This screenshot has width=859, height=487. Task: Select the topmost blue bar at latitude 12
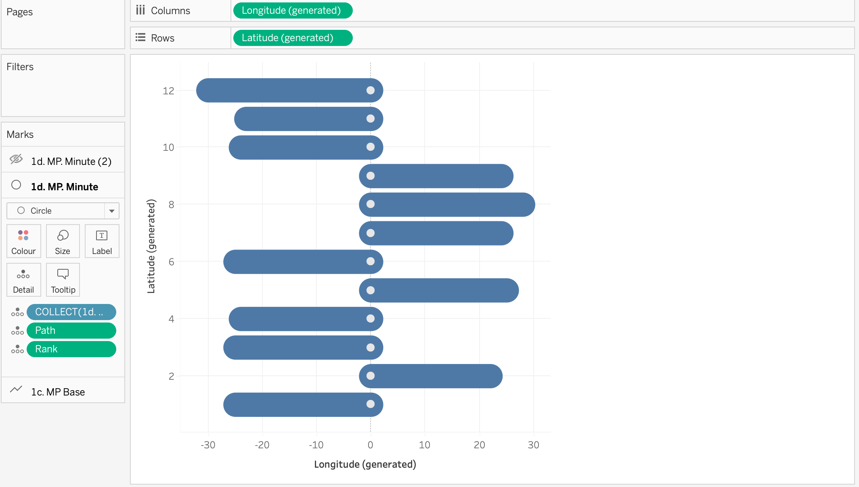tap(283, 90)
